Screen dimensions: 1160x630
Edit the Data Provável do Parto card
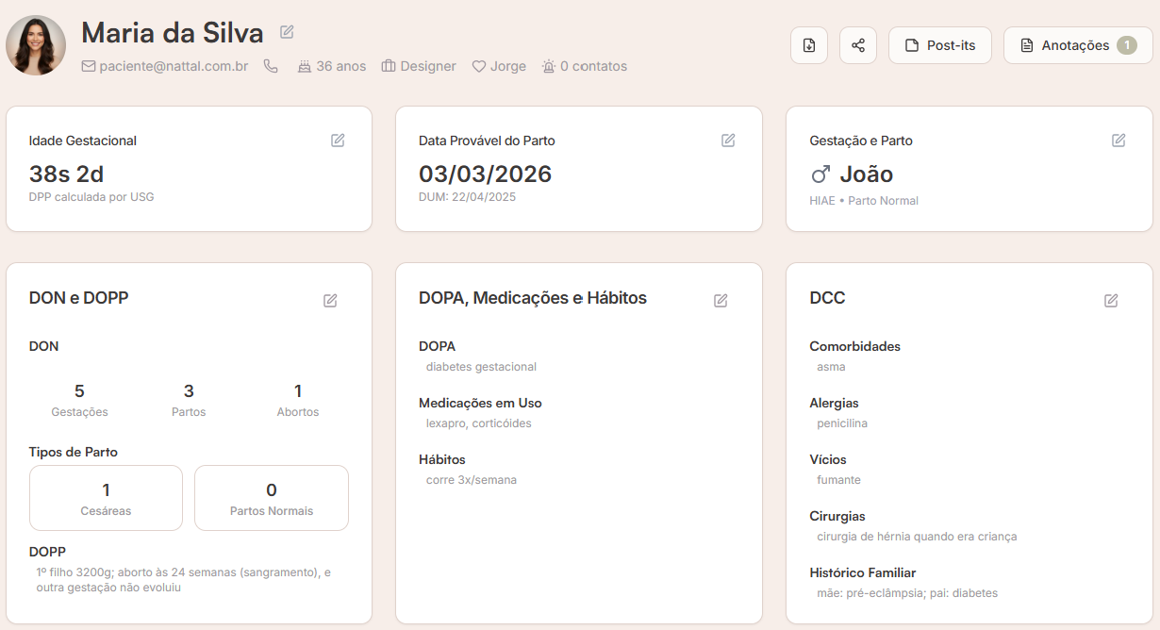728,140
